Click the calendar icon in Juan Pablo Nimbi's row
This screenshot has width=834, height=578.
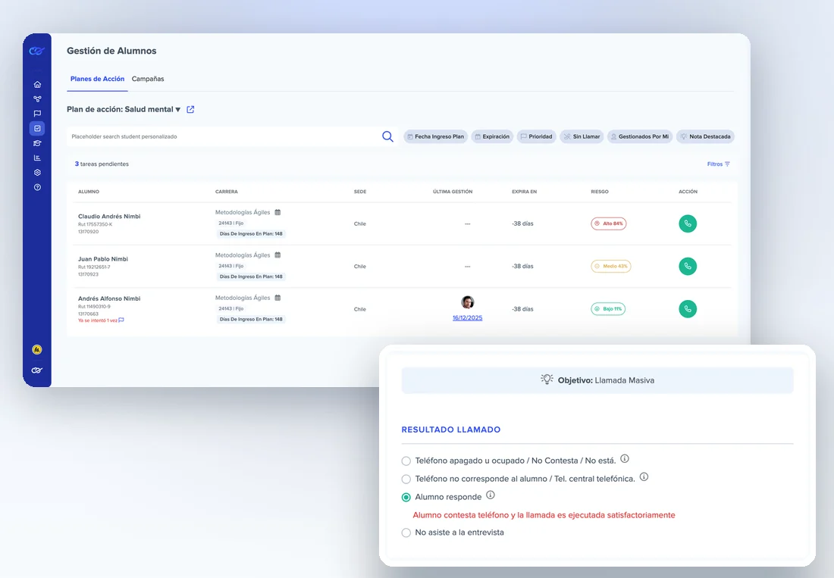[277, 255]
